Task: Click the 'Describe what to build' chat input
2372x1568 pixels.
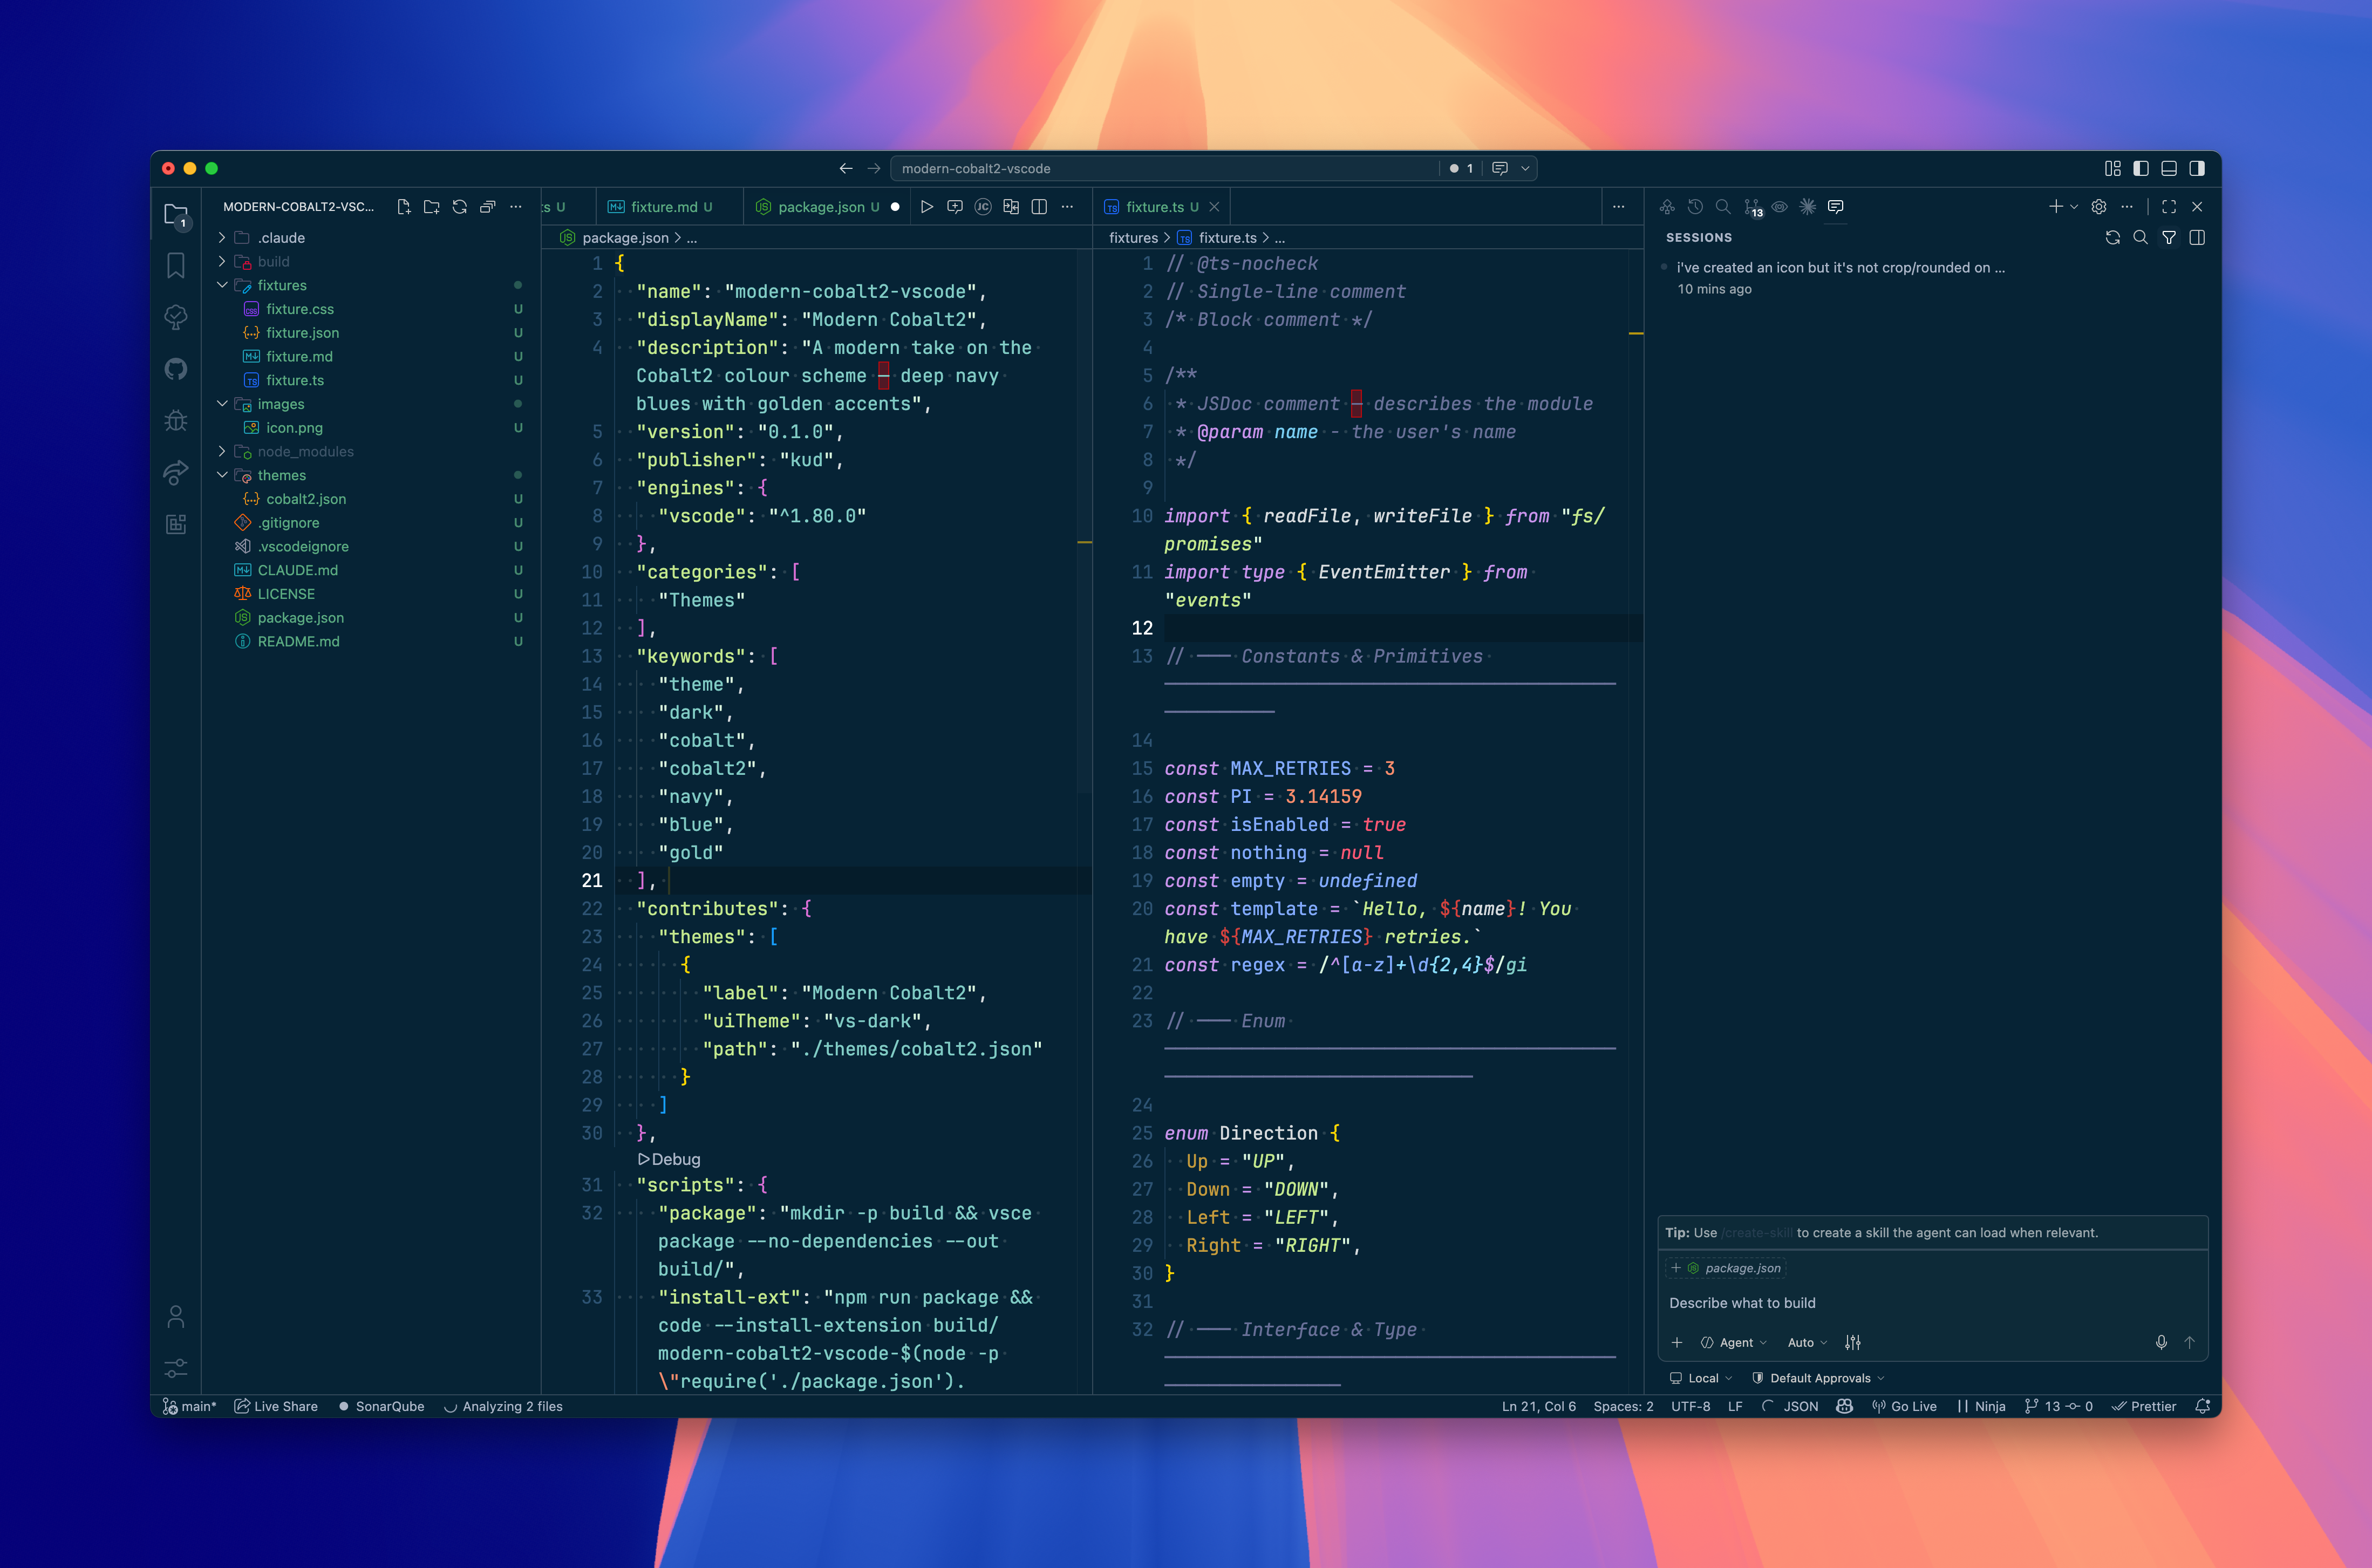Action: click(x=1932, y=1303)
